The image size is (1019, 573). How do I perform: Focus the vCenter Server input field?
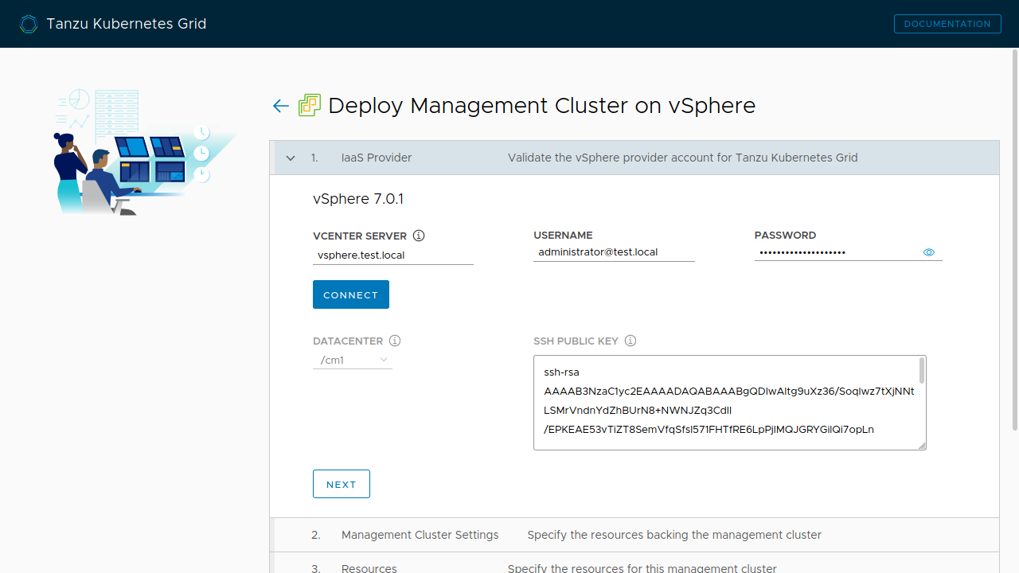click(x=393, y=255)
